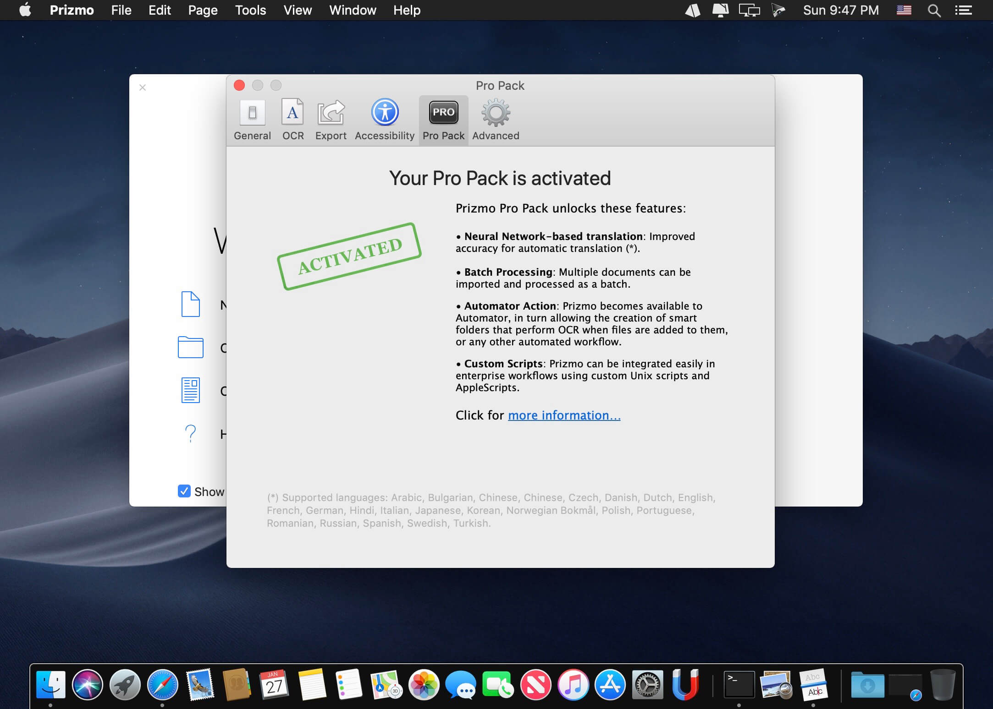Open the Prizmo application menu
The image size is (993, 709).
tap(72, 10)
